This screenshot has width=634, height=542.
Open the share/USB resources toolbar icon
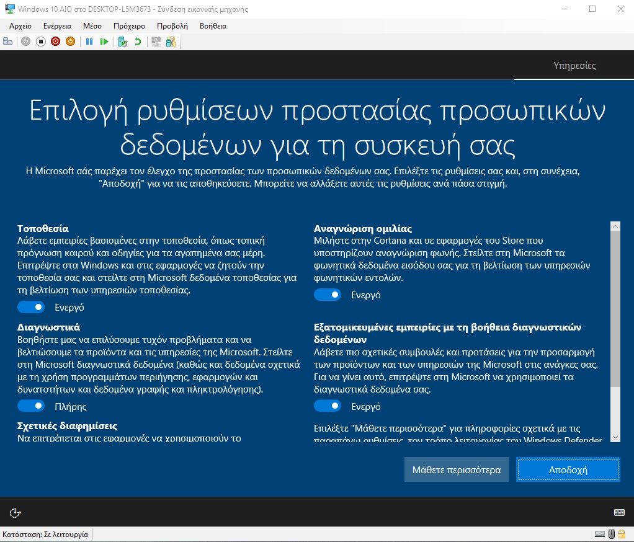(x=171, y=41)
